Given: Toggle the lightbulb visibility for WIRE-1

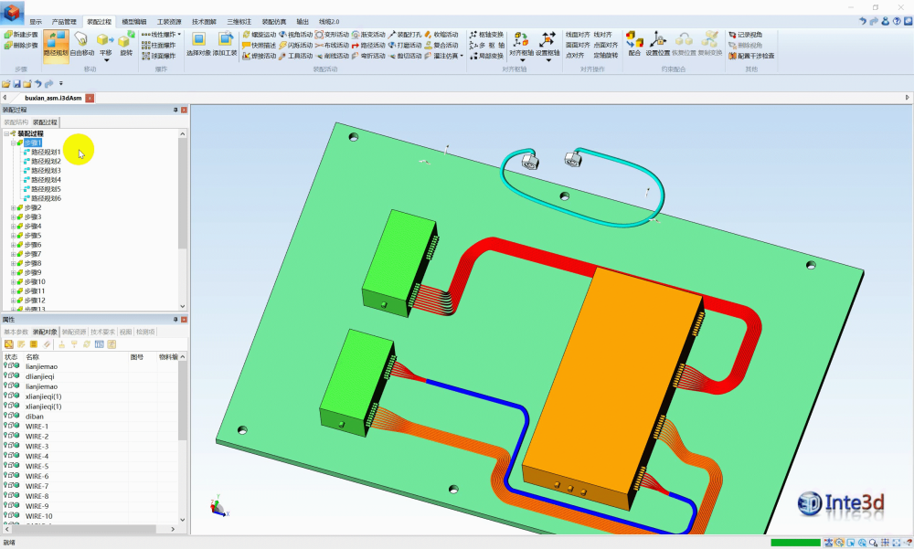Looking at the screenshot, I should (5, 426).
